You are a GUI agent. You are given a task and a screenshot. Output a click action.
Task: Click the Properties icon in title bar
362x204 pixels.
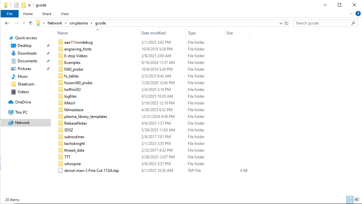pyautogui.click(x=16, y=5)
